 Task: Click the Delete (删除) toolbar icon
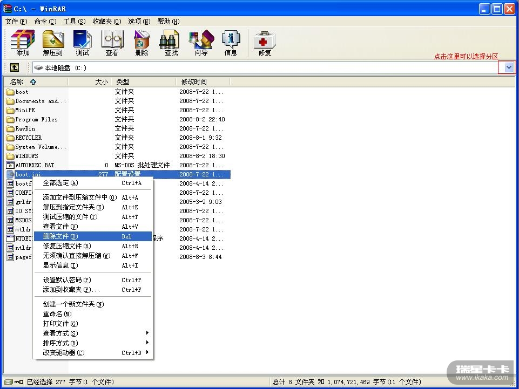point(141,43)
